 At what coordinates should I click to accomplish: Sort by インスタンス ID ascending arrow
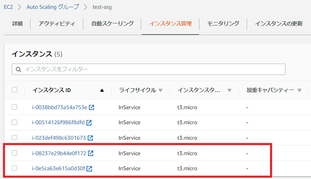102,90
